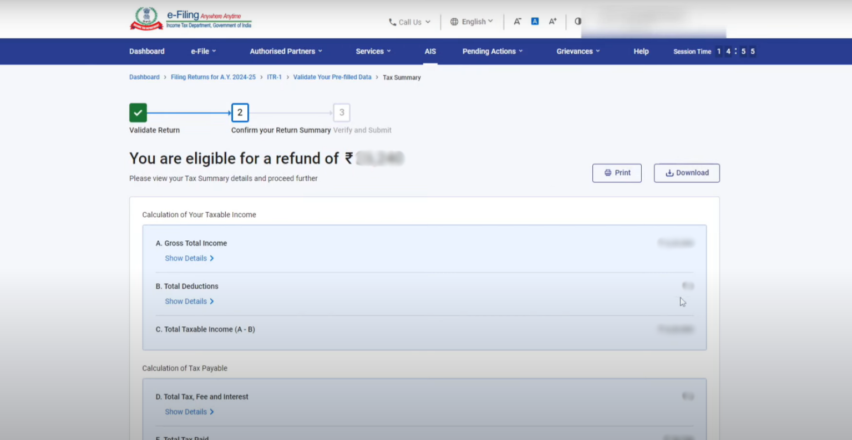
Task: Click the completed Validate Return checkmark step
Action: click(x=138, y=112)
